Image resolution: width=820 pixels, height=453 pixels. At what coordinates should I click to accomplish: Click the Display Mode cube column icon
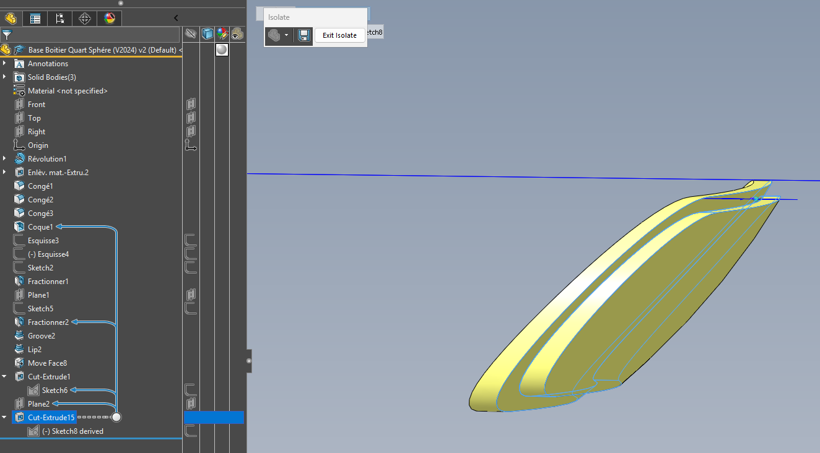pos(207,35)
